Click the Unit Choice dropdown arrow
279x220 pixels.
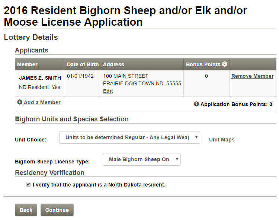pyautogui.click(x=196, y=137)
